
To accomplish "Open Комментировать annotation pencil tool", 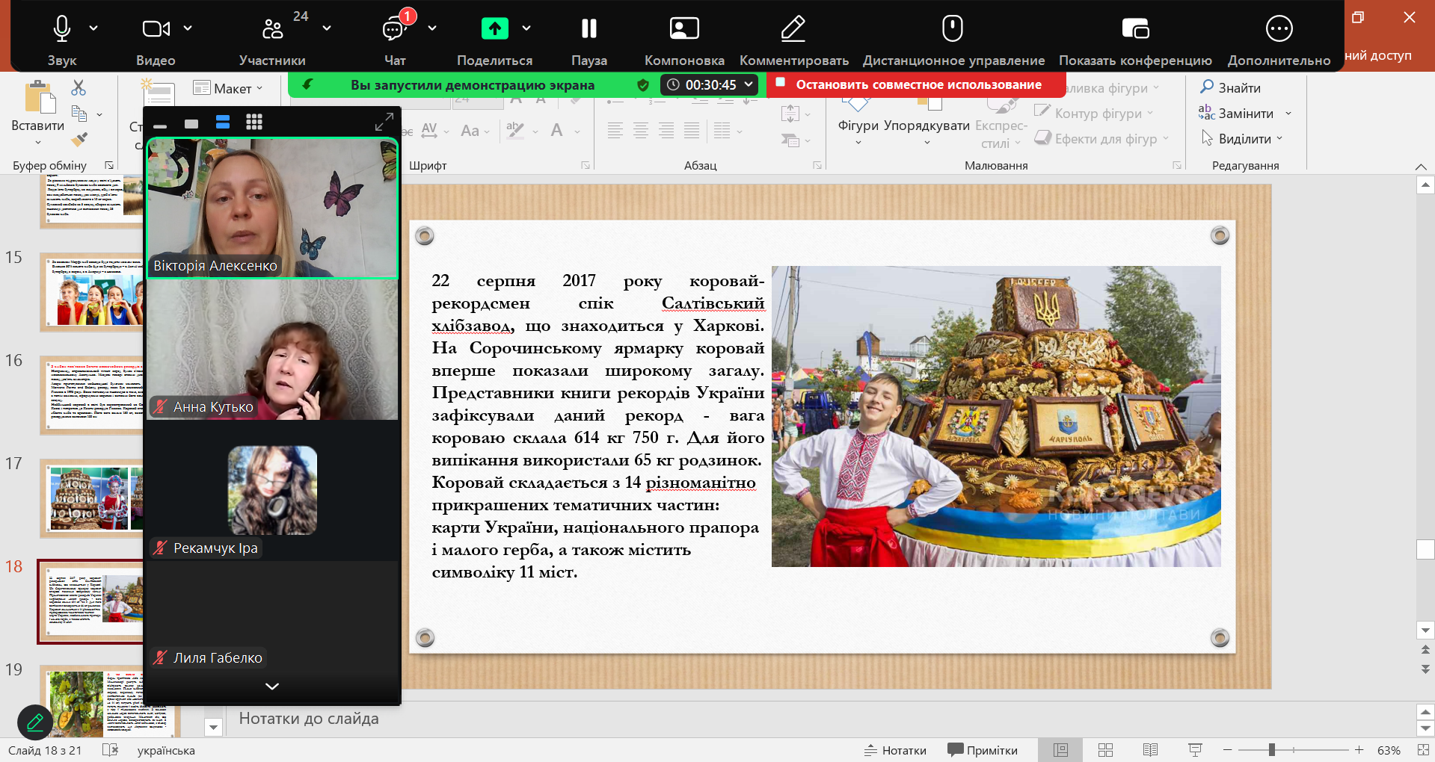I will coord(793,29).
